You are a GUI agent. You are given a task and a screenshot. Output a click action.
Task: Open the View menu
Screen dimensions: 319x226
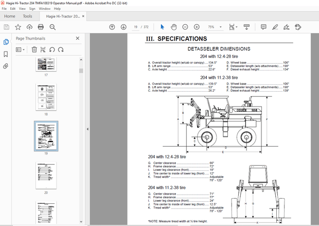(x=22, y=9)
